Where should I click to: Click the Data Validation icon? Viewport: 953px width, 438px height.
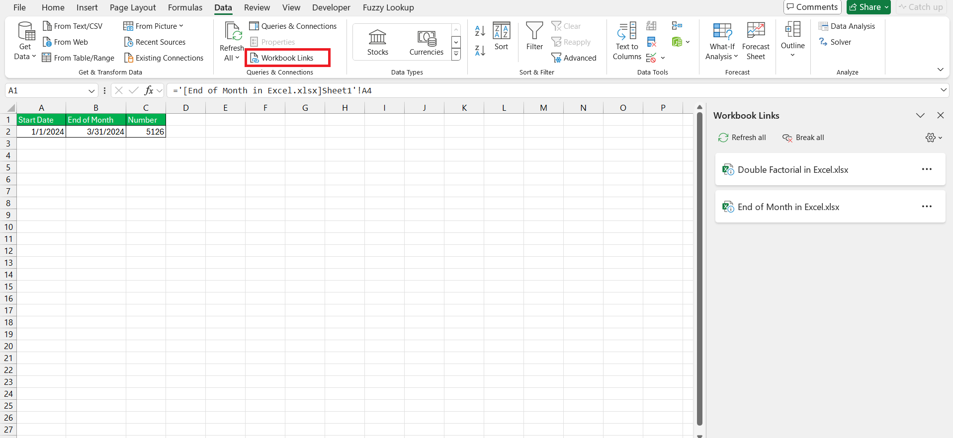click(651, 58)
